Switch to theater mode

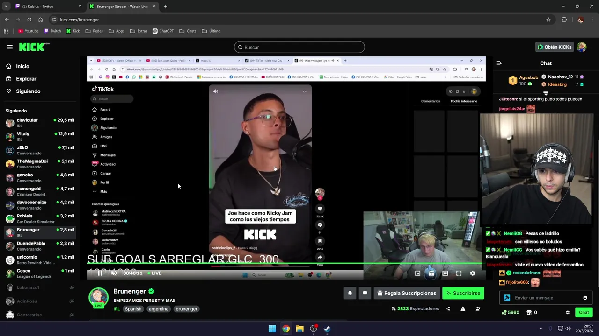[445, 273]
